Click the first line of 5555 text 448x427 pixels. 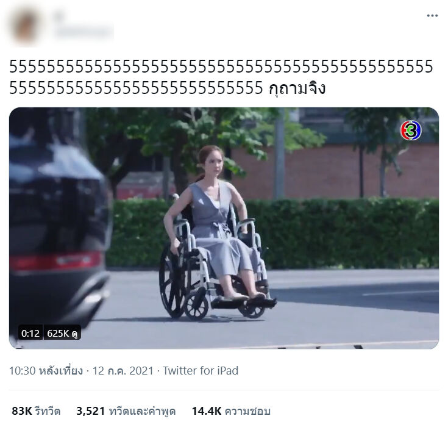(221, 66)
